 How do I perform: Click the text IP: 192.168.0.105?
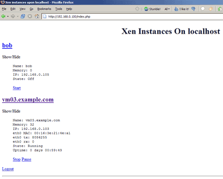[x=31, y=75]
